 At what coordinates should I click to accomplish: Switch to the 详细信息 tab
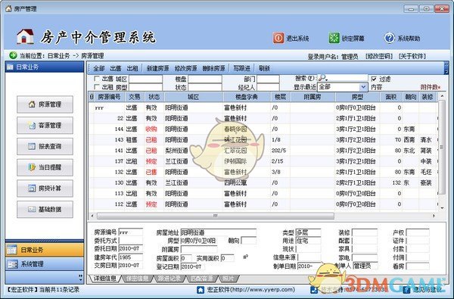tap(105, 279)
